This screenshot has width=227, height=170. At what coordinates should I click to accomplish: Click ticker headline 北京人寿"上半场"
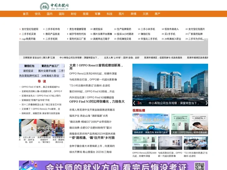(122, 58)
